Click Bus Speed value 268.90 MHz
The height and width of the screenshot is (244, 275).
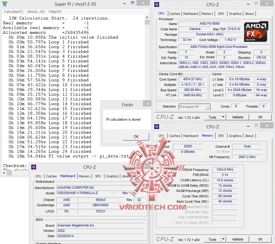click(x=192, y=90)
